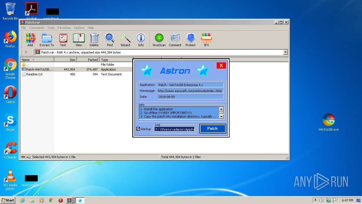Image resolution: width=362 pixels, height=204 pixels.
Task: Launch the Wizard tool
Action: 125,40
